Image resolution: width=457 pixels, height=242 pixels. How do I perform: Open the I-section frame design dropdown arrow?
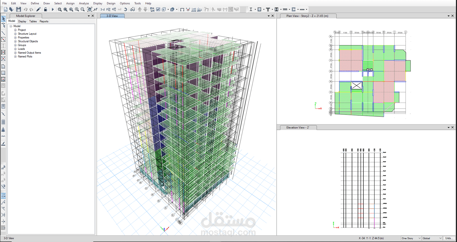(x=255, y=10)
